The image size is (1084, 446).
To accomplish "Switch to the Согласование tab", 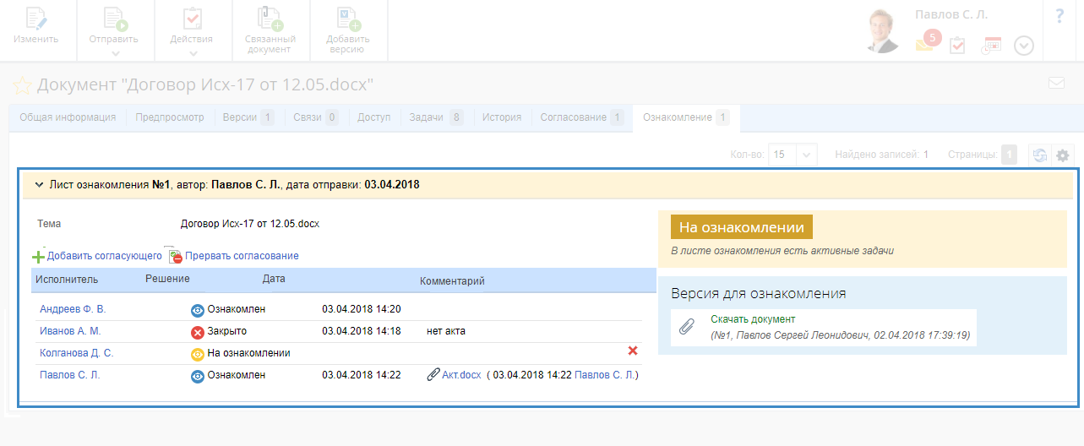I will pos(582,117).
